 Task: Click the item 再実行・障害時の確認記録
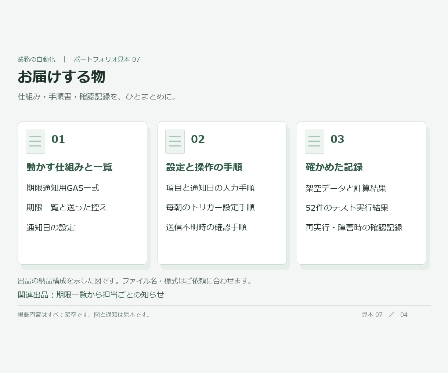coord(354,228)
